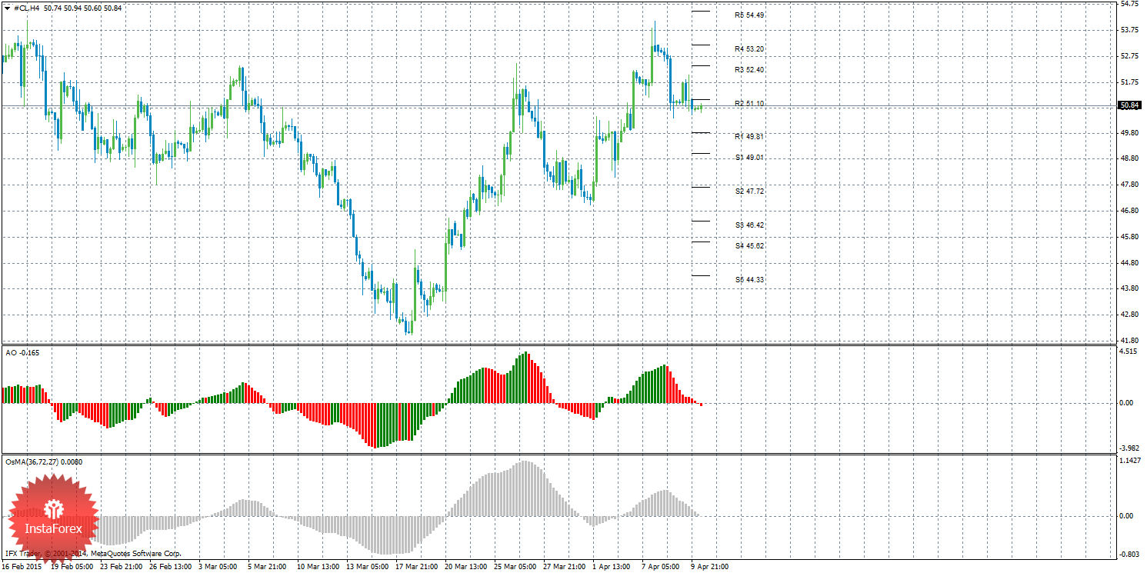
Task: Pick the 13 Mar 05:00 time label
Action: point(368,567)
